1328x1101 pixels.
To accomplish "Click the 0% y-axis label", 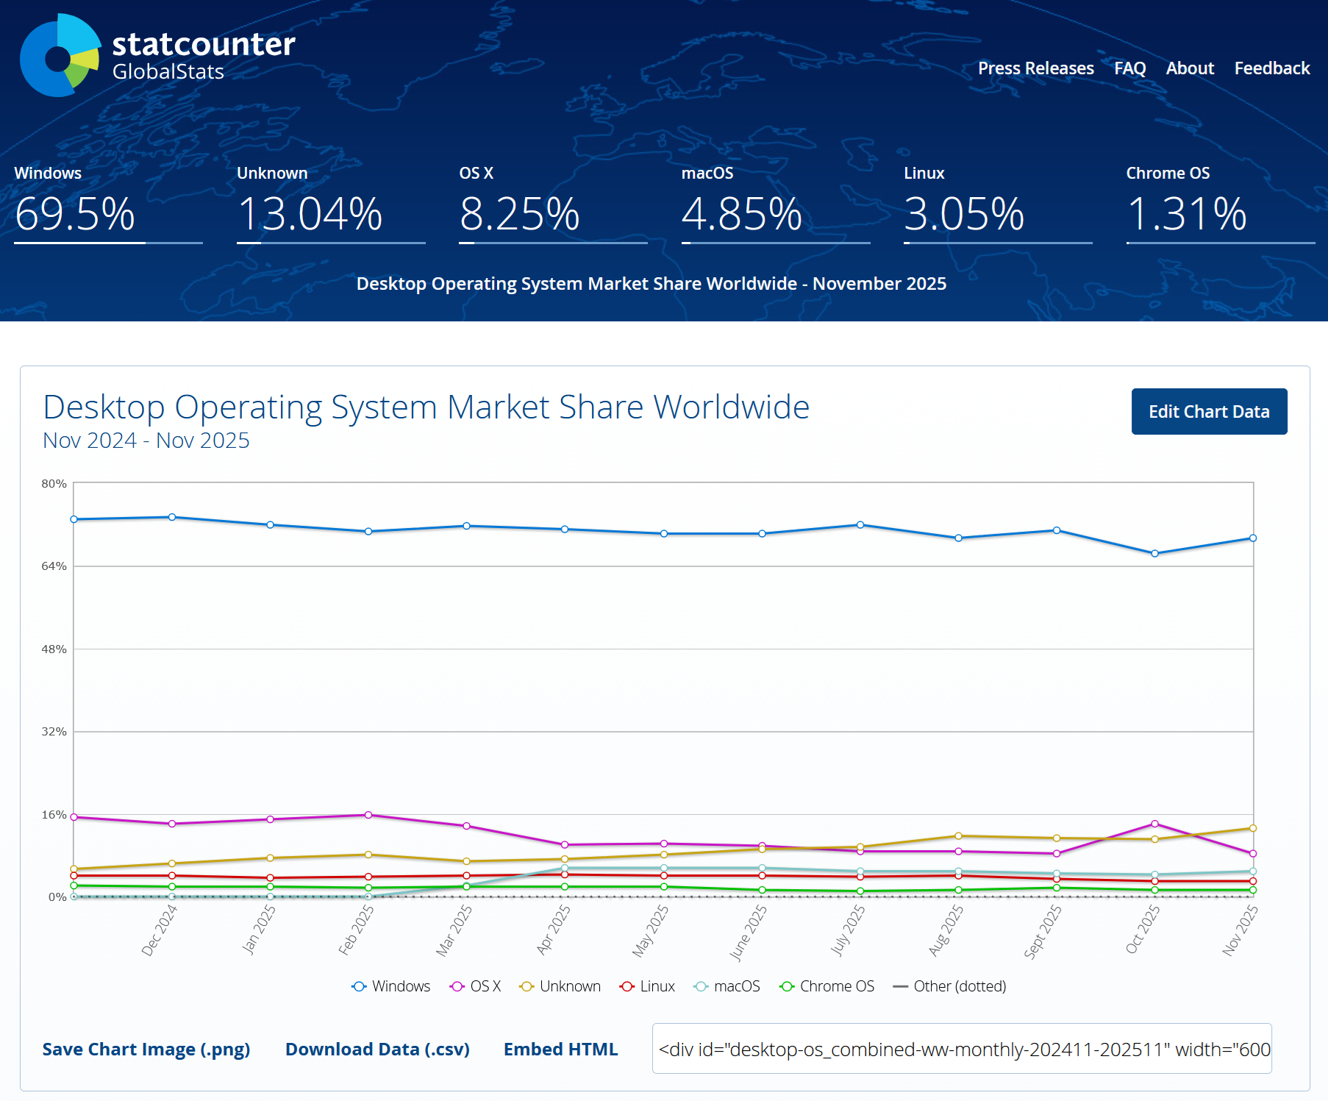I will pyautogui.click(x=57, y=897).
